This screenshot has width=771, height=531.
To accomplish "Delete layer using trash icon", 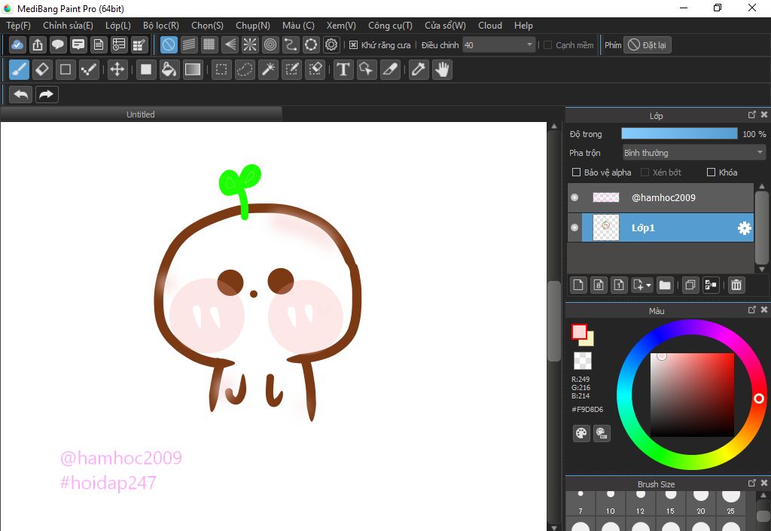I will pyautogui.click(x=736, y=285).
